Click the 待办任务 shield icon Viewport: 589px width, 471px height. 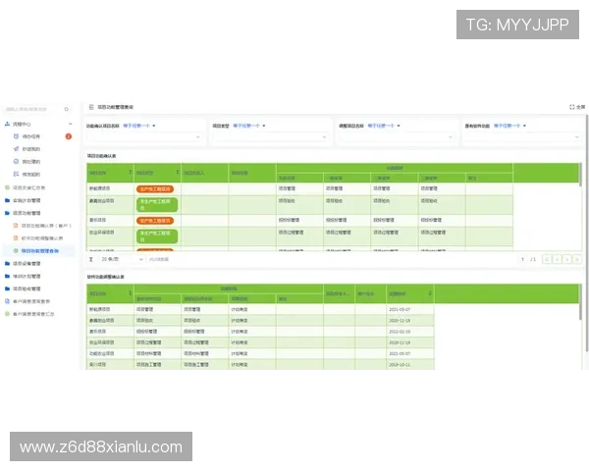tap(16, 136)
